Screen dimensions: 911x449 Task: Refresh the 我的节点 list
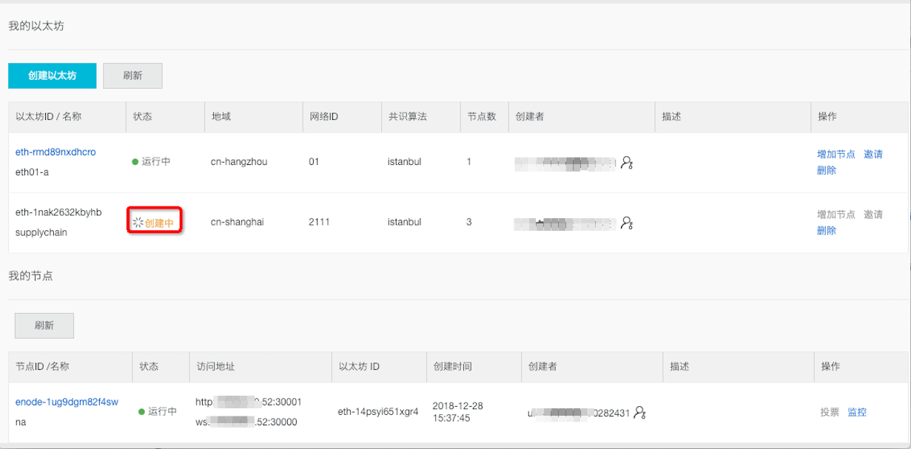click(x=44, y=325)
